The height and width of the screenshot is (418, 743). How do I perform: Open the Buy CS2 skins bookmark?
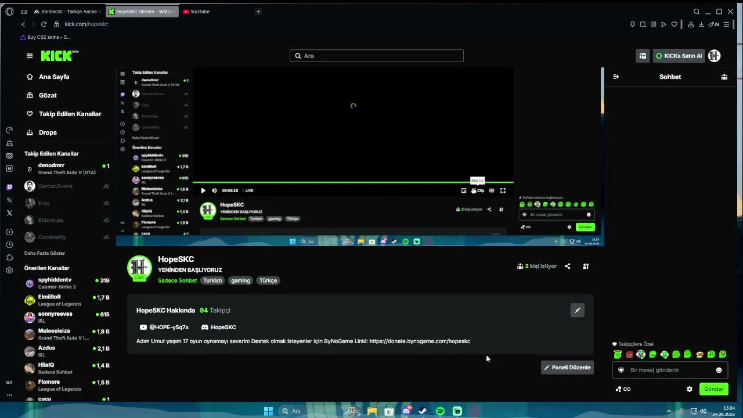click(x=45, y=37)
